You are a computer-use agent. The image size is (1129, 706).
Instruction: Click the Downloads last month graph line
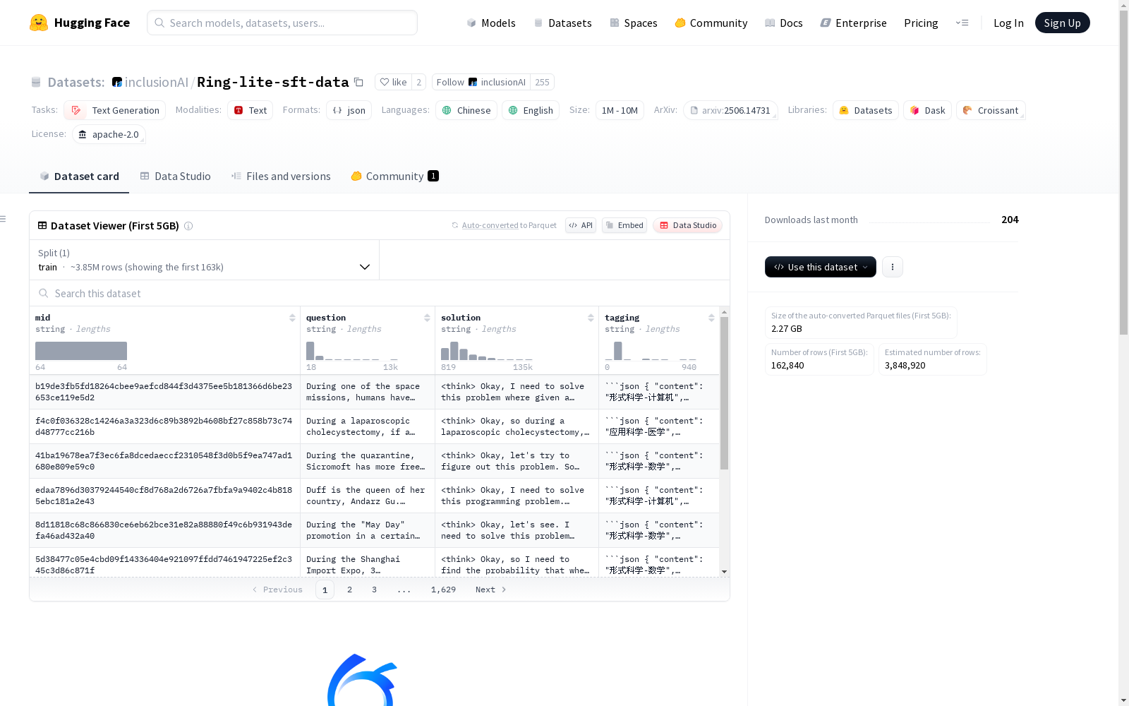(x=930, y=221)
